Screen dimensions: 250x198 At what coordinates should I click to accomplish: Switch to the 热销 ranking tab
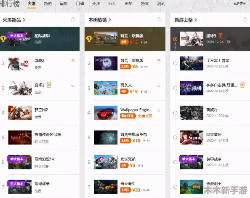click(x=48, y=3)
